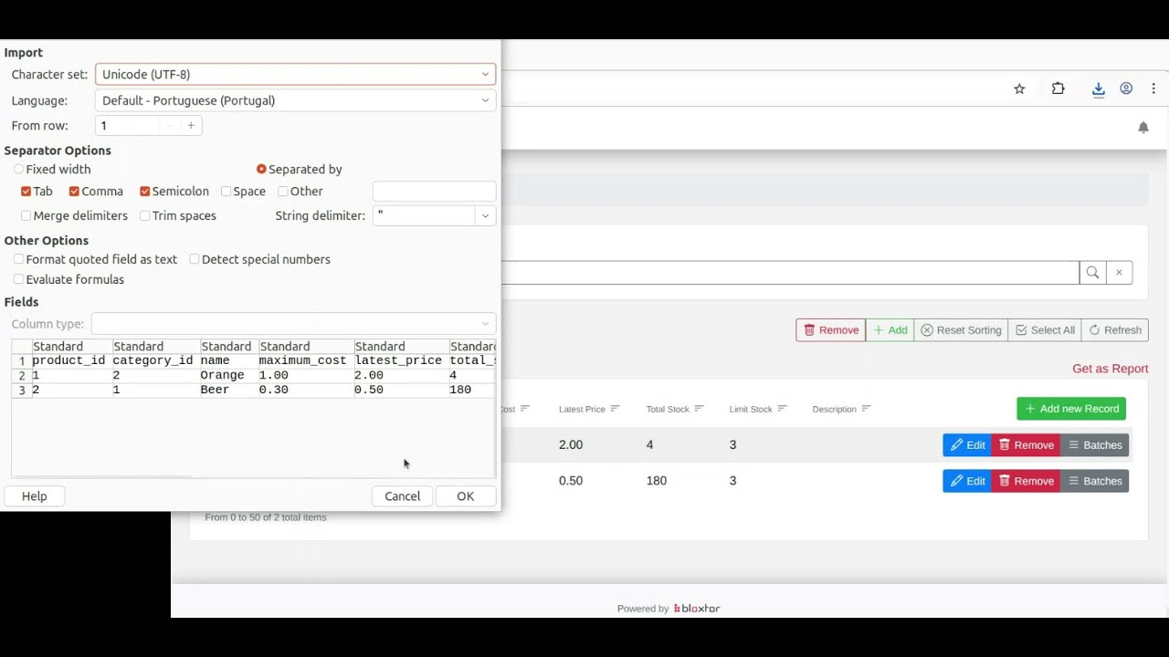Viewport: 1169px width, 657px height.
Task: Click minus stepper in From row
Action: [170, 126]
